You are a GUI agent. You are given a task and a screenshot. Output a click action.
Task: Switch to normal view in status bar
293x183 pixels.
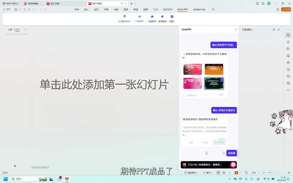(218, 173)
